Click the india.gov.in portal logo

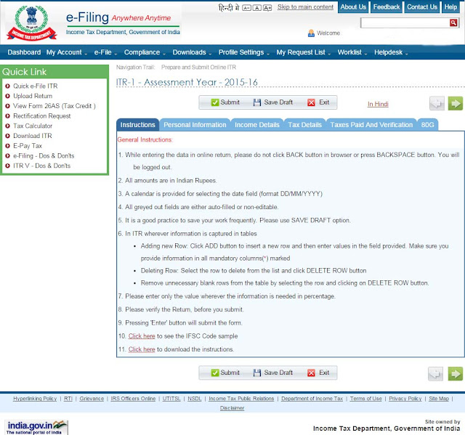(x=36, y=427)
